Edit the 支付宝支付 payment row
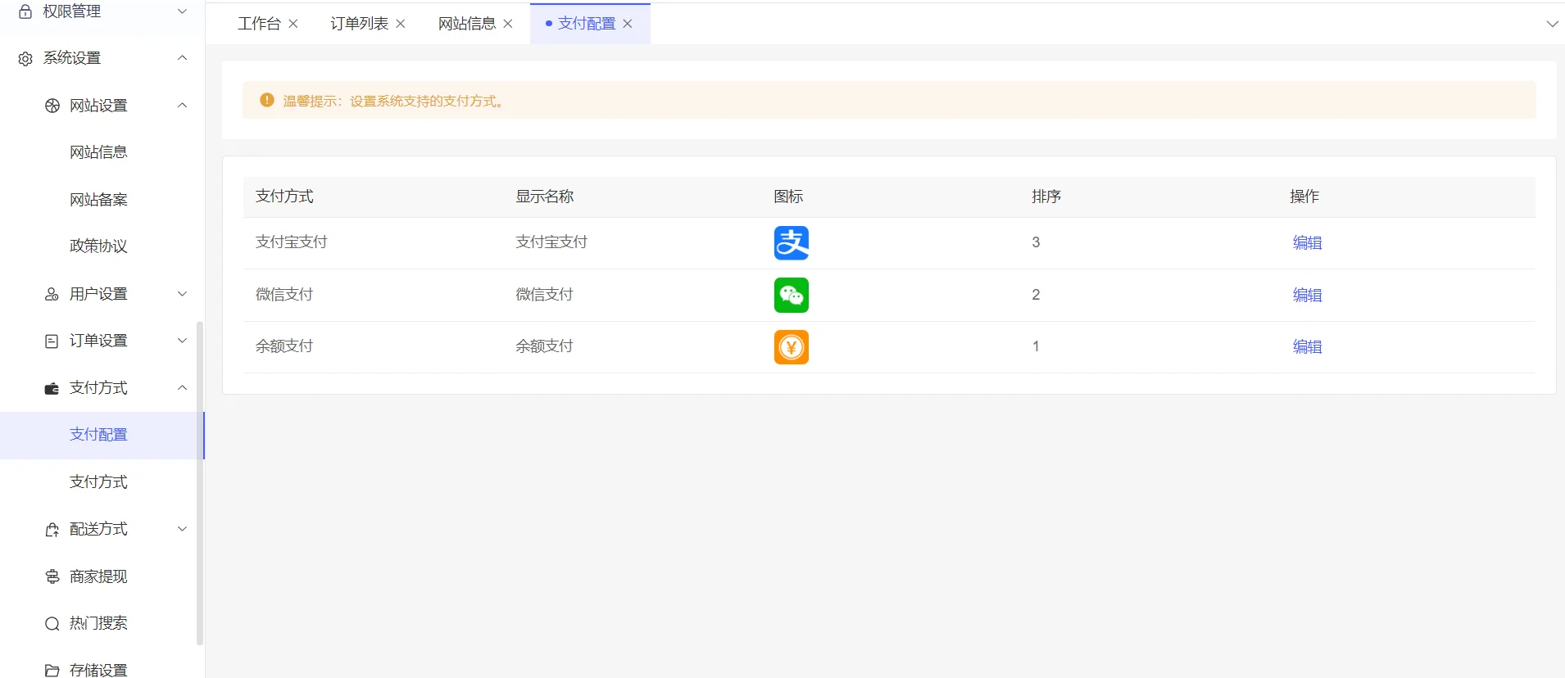Image resolution: width=1565 pixels, height=678 pixels. 1307,243
